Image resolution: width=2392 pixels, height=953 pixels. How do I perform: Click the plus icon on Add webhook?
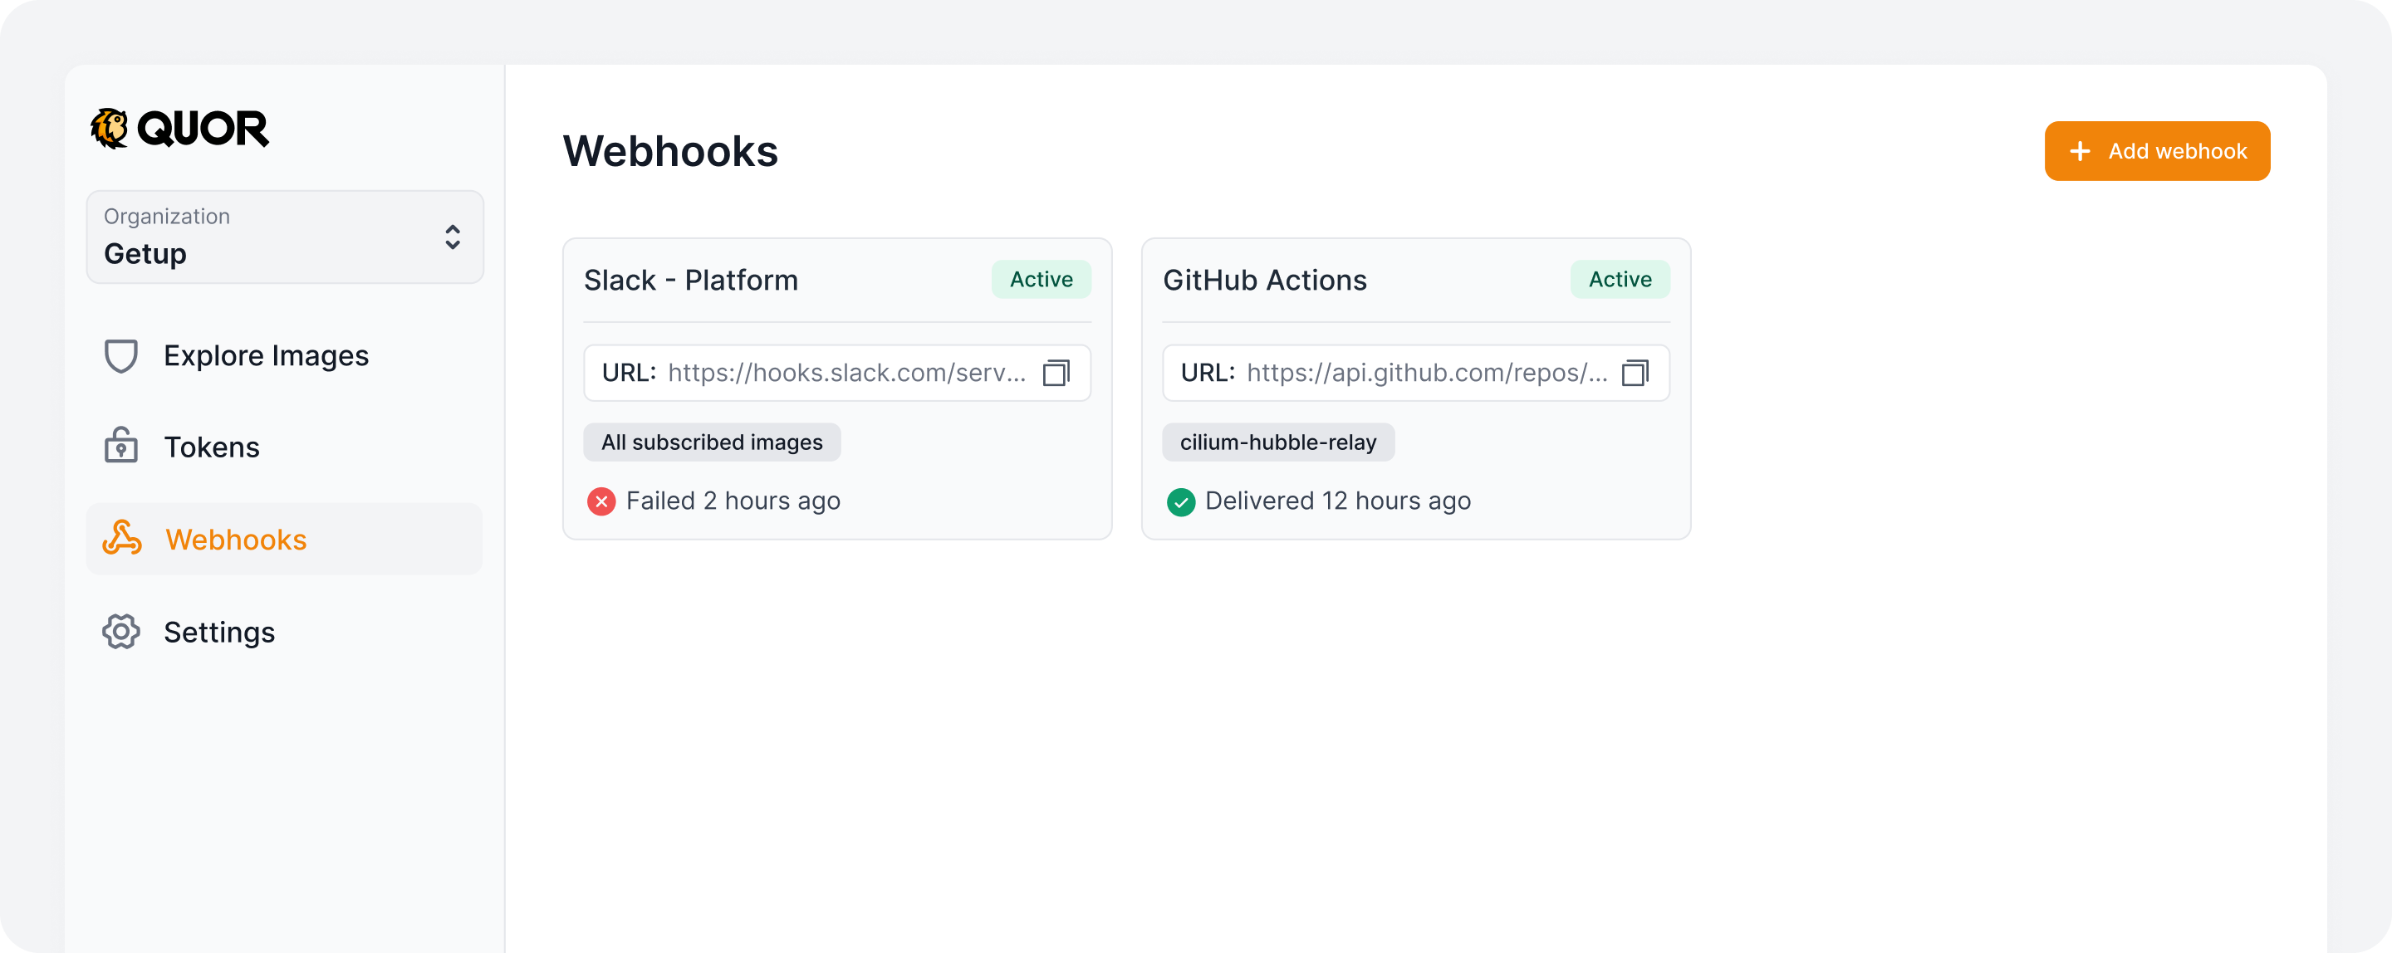pos(2080,150)
